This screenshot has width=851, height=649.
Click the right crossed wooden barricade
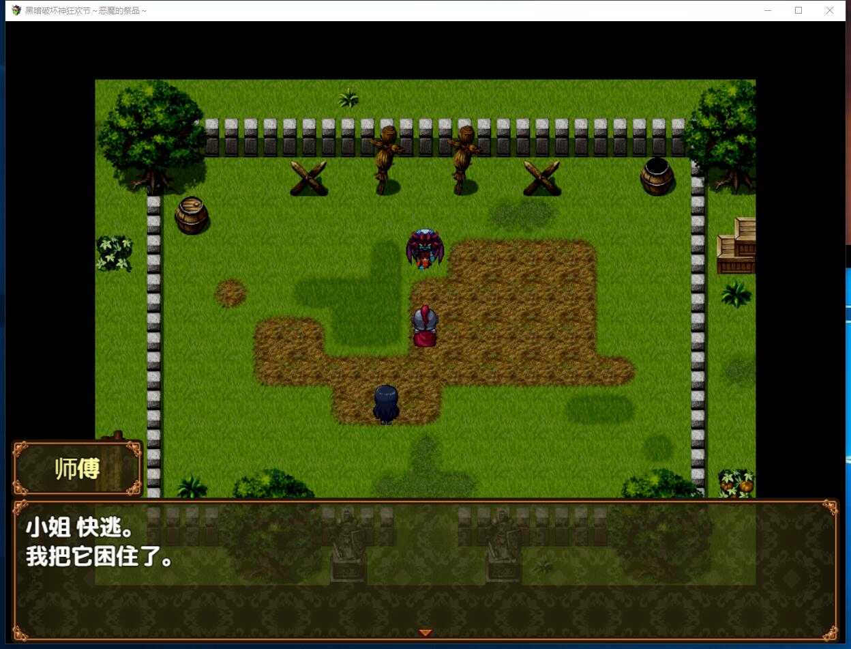[x=541, y=178]
